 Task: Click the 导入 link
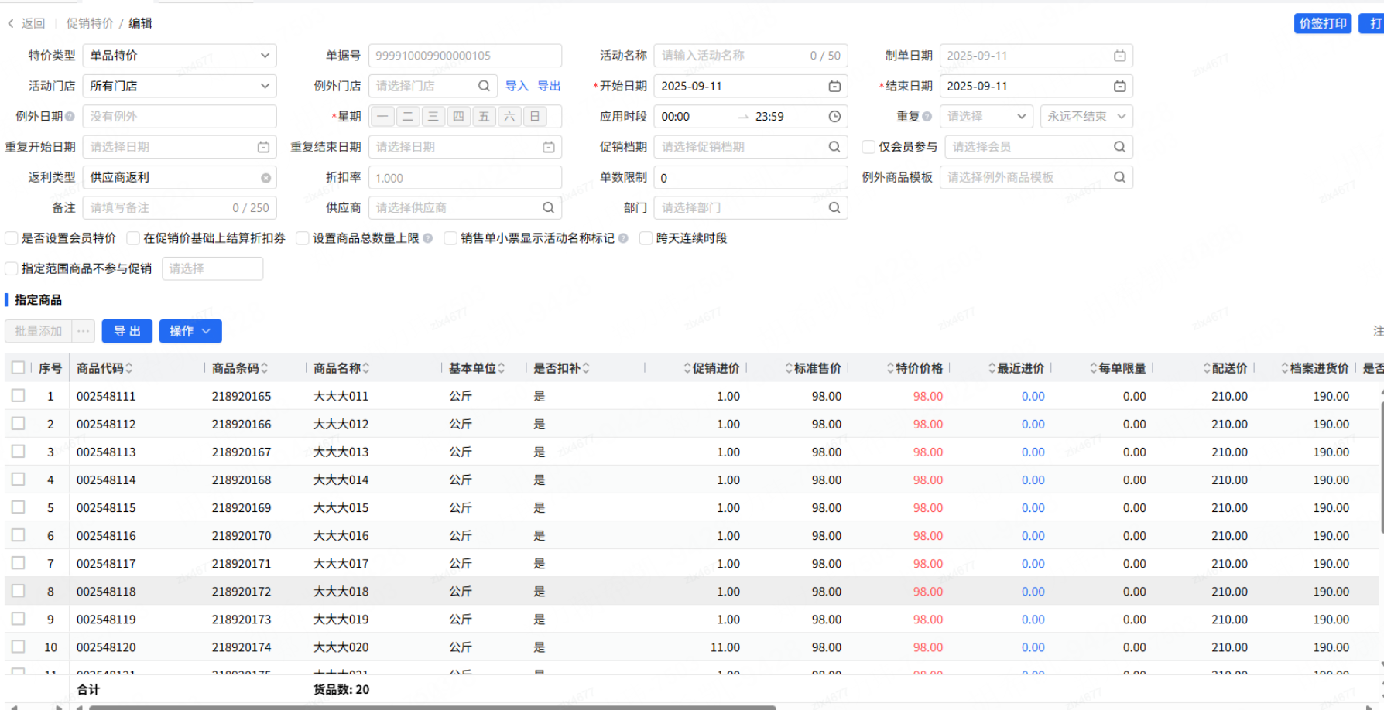(x=516, y=86)
